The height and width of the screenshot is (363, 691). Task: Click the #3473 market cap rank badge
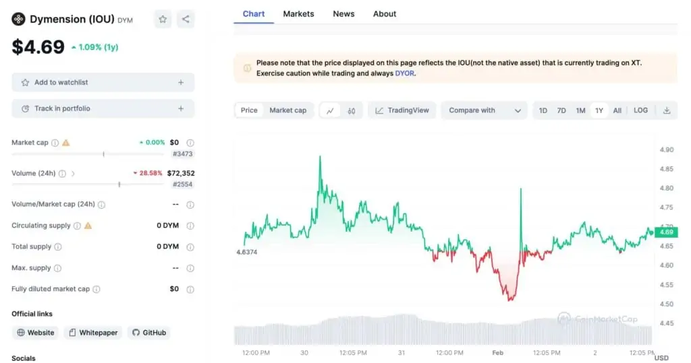[x=182, y=154]
